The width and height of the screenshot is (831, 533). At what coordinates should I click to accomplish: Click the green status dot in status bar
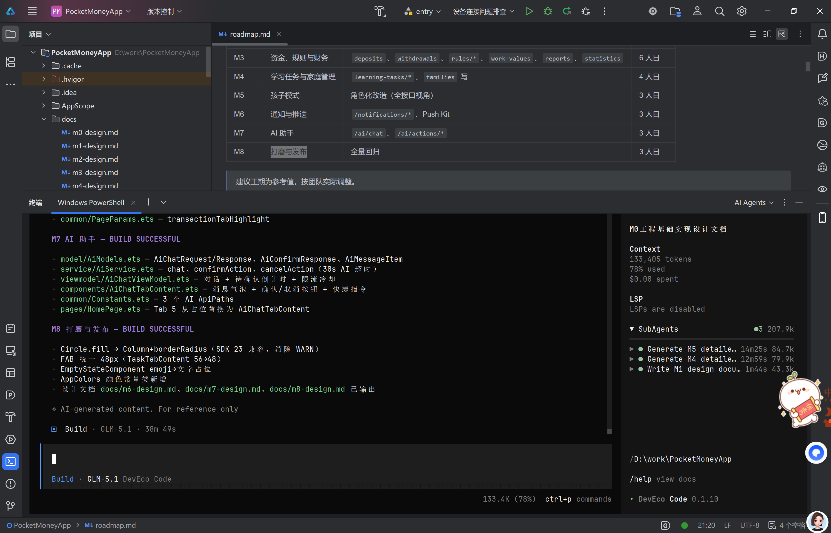tap(684, 525)
